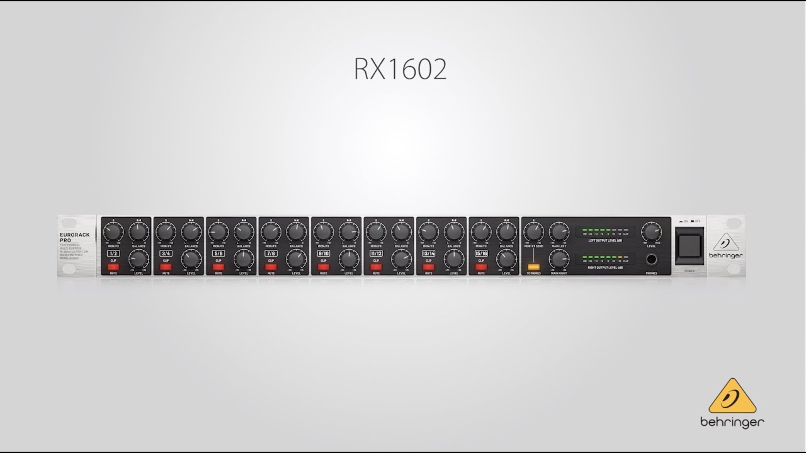The height and width of the screenshot is (453, 806).
Task: Click channel 7/8 MON/FX knob
Action: (x=271, y=232)
